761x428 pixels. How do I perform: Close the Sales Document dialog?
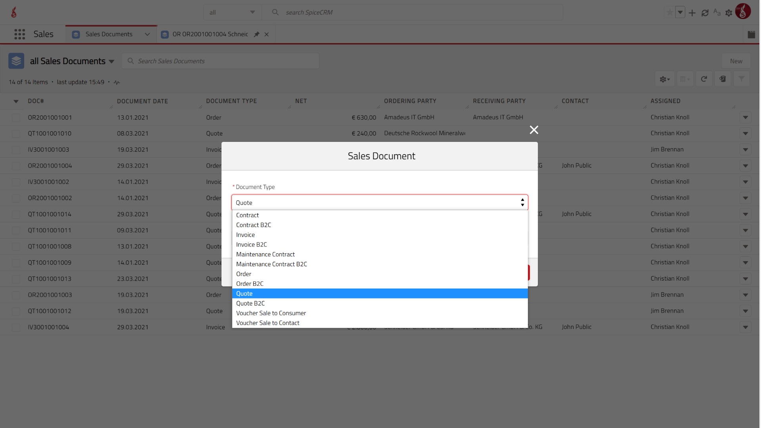[534, 130]
